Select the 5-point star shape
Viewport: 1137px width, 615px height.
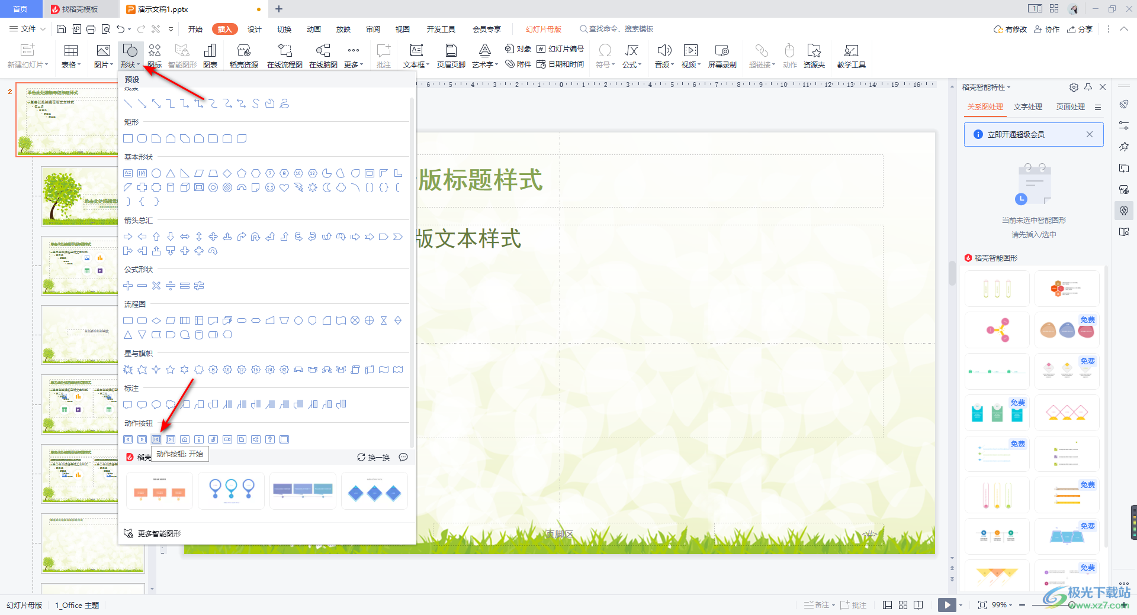coord(171,370)
